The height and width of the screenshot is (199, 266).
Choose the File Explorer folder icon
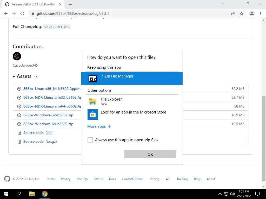(x=93, y=101)
